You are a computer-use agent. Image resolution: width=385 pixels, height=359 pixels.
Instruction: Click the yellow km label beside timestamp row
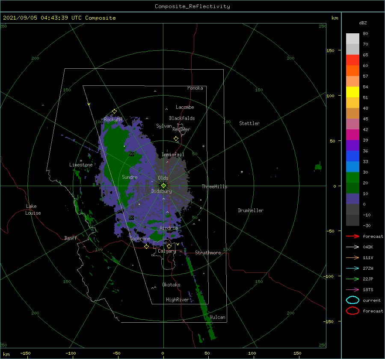pyautogui.click(x=335, y=18)
